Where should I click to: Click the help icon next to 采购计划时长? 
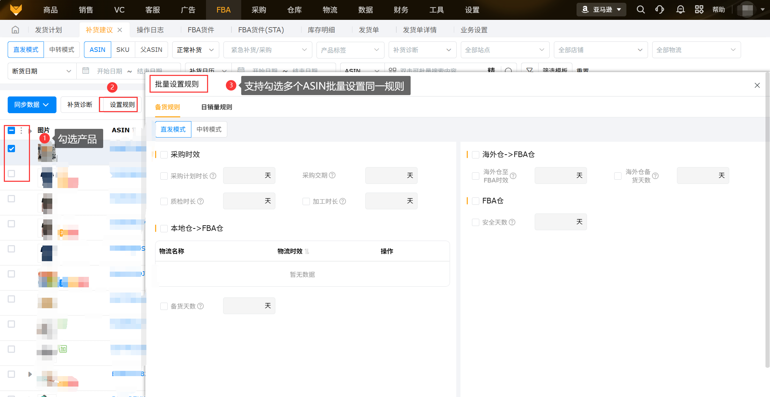pyautogui.click(x=213, y=176)
